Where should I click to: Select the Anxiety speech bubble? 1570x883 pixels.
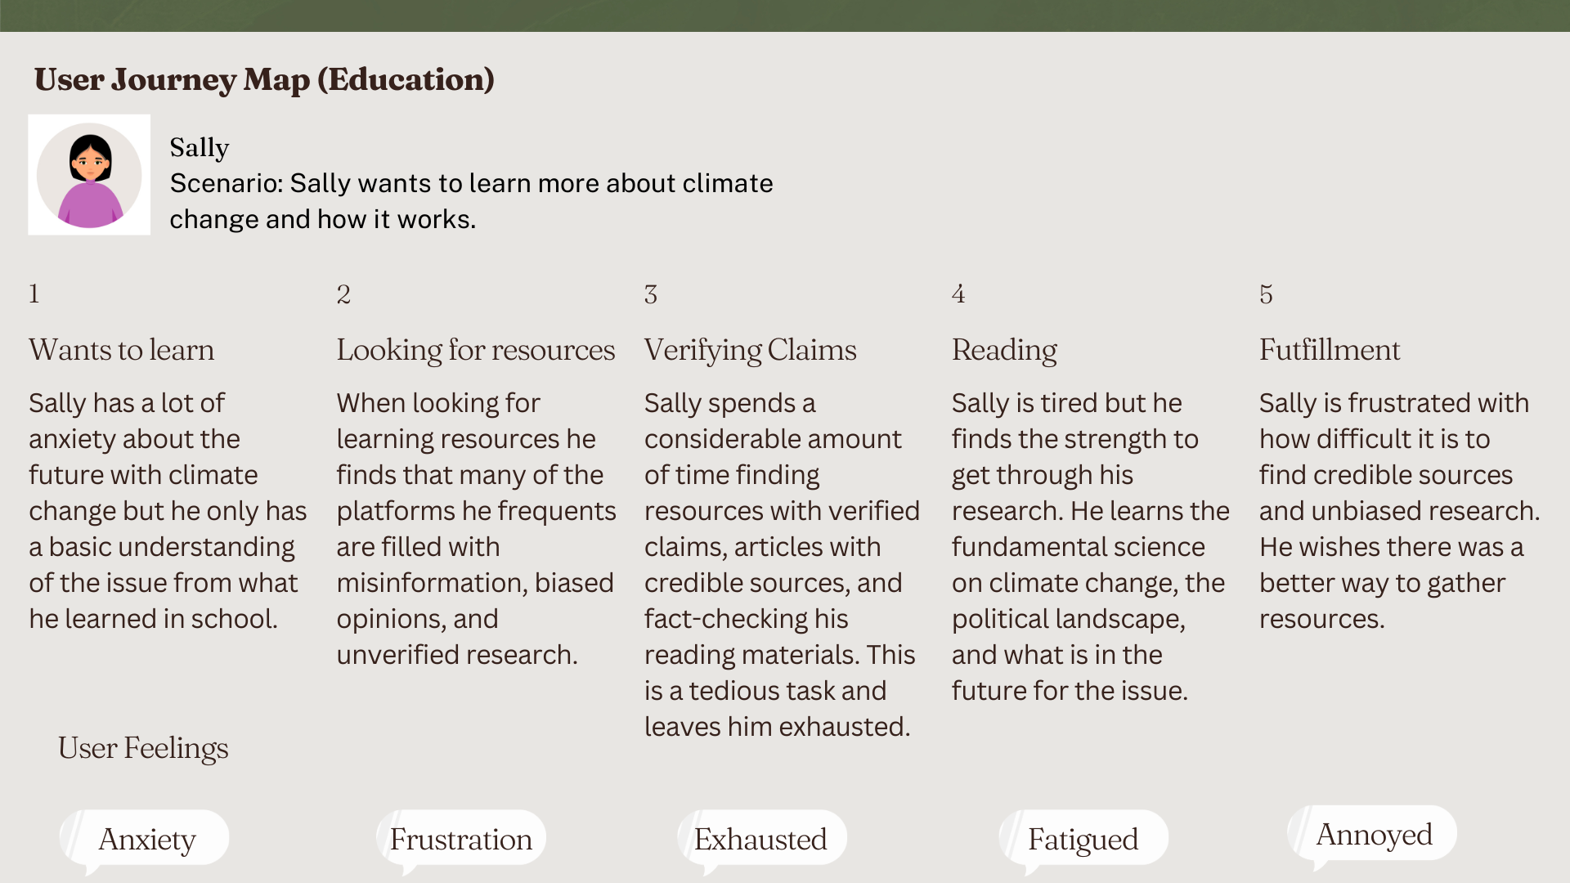pyautogui.click(x=145, y=840)
